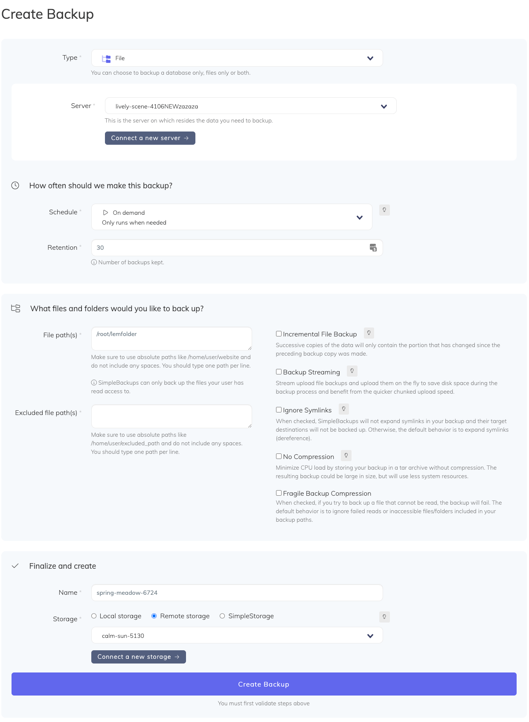Check the Backup Streaming option
The image size is (529, 722).
coord(279,372)
